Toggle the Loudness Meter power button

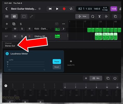click(x=7, y=54)
